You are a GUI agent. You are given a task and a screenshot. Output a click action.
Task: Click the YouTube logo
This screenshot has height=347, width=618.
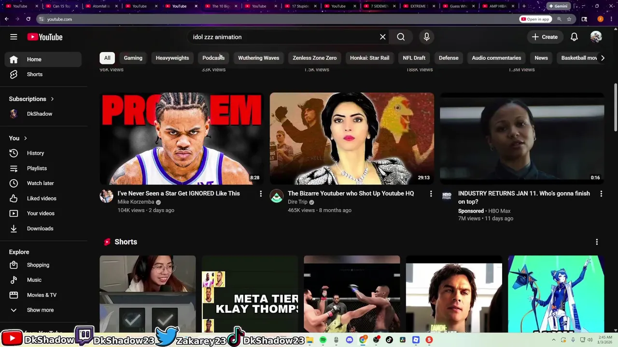point(45,37)
